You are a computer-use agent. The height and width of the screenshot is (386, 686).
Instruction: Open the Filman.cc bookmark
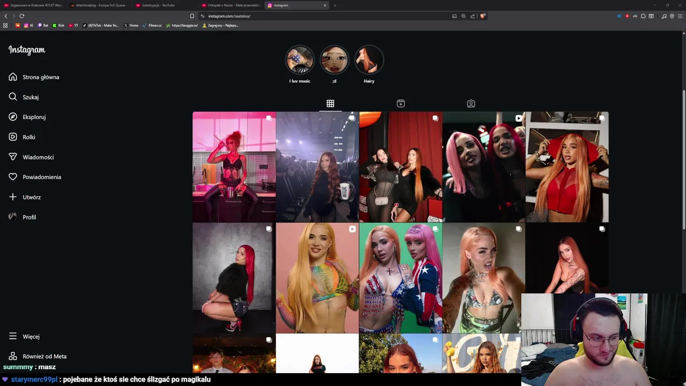[152, 25]
